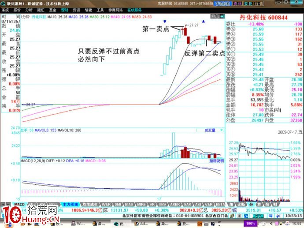Click the 丹化科技 600844 stock title
The image size is (304, 228).
[x=263, y=18]
